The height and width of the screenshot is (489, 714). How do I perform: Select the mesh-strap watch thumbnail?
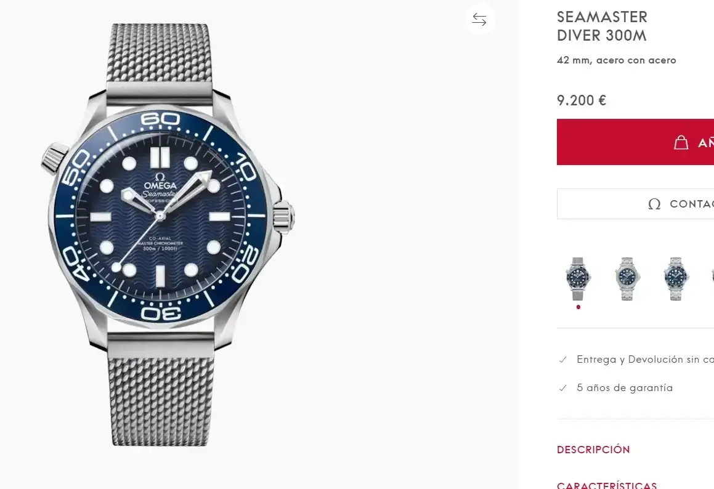(x=578, y=278)
